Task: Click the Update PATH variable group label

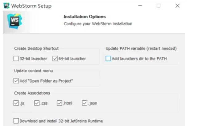Action: (141, 48)
